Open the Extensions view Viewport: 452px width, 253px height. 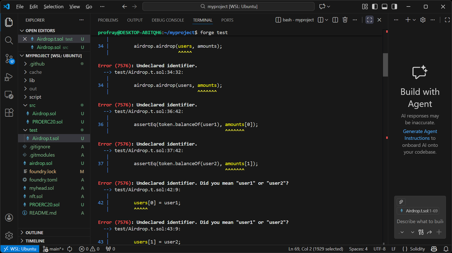pos(9,113)
